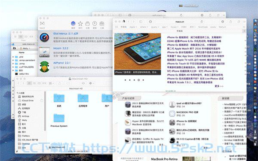Open the box-shaped category icon in MacX
Viewport: 258px width, 161px height.
(87, 24)
